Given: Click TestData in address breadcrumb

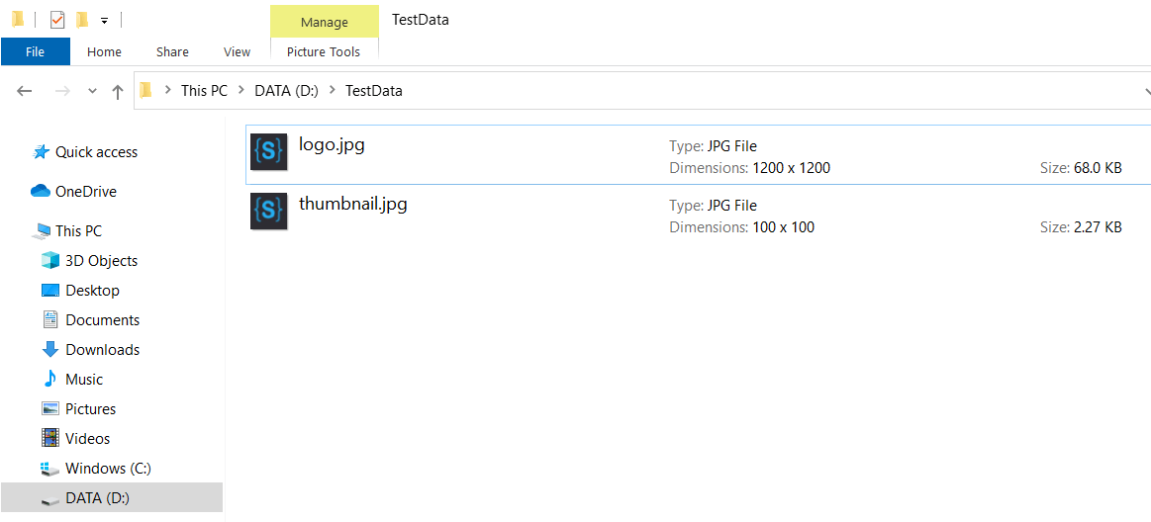Looking at the screenshot, I should click(x=374, y=91).
